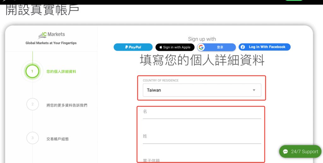Focus the 名 first name input field
323x163 pixels.
pos(202,114)
